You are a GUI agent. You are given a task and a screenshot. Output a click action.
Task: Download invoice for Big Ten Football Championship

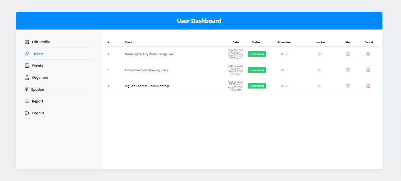[x=320, y=86]
